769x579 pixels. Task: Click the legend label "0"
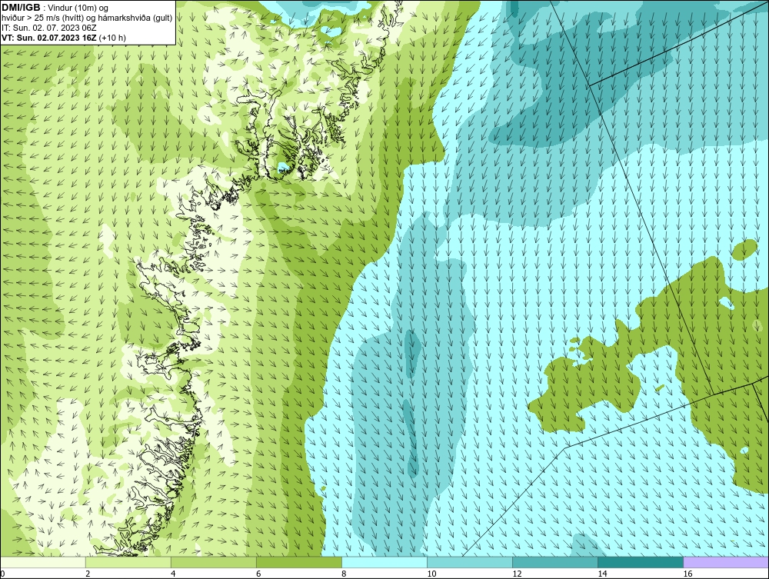coord(2,574)
